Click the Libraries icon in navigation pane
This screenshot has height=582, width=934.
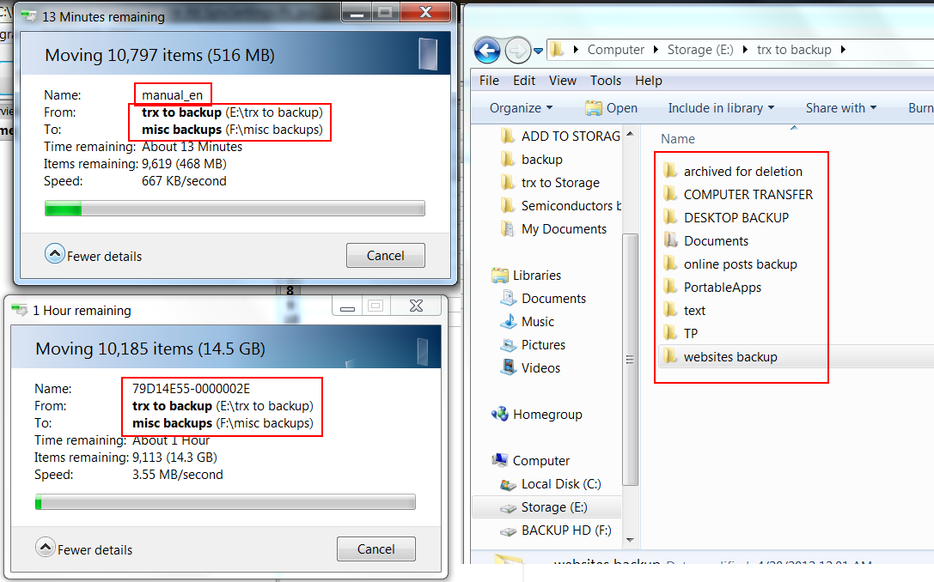click(x=500, y=276)
